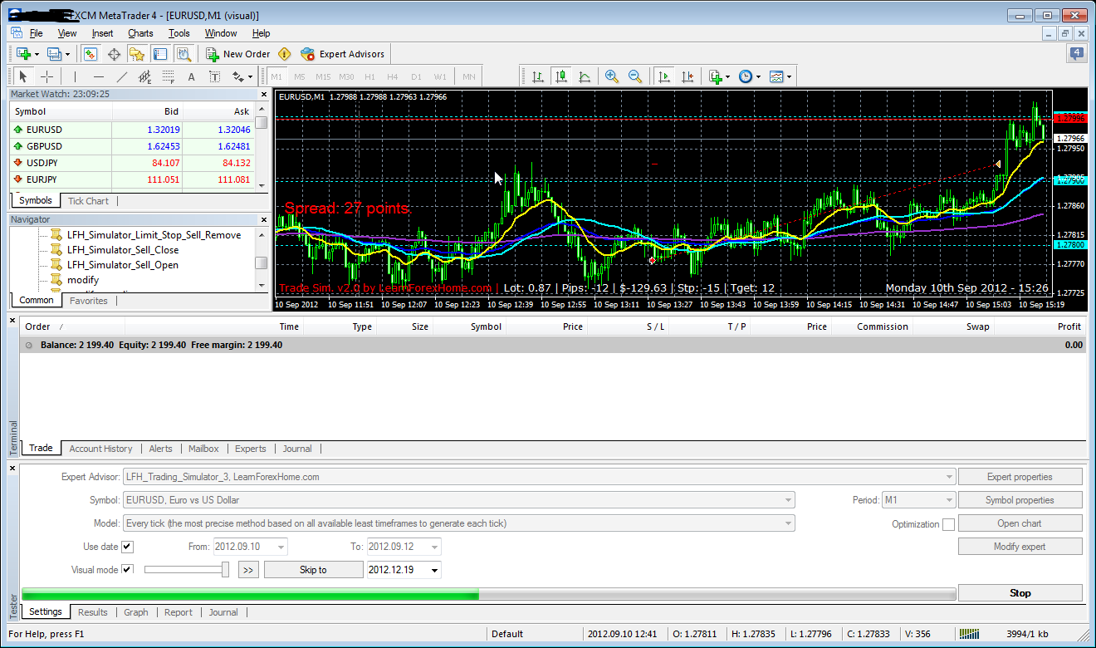This screenshot has height=648, width=1096.
Task: Toggle the Use date checkbox
Action: 127,547
